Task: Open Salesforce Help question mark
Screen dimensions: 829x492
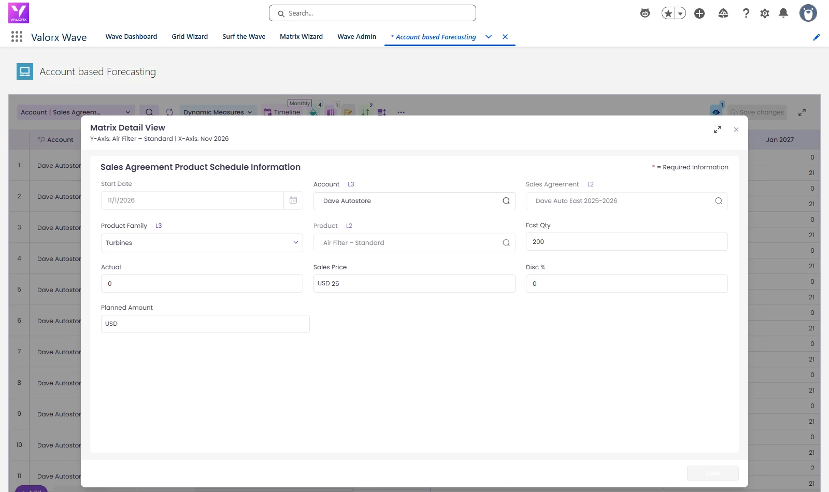Action: [746, 13]
